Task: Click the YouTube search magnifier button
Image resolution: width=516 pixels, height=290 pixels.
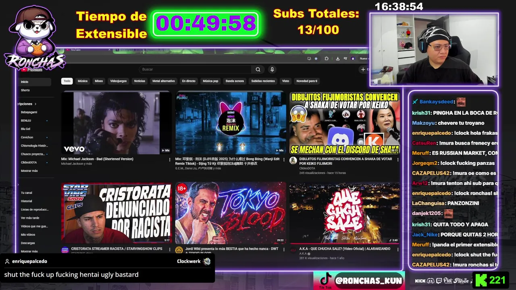Action: click(x=258, y=69)
